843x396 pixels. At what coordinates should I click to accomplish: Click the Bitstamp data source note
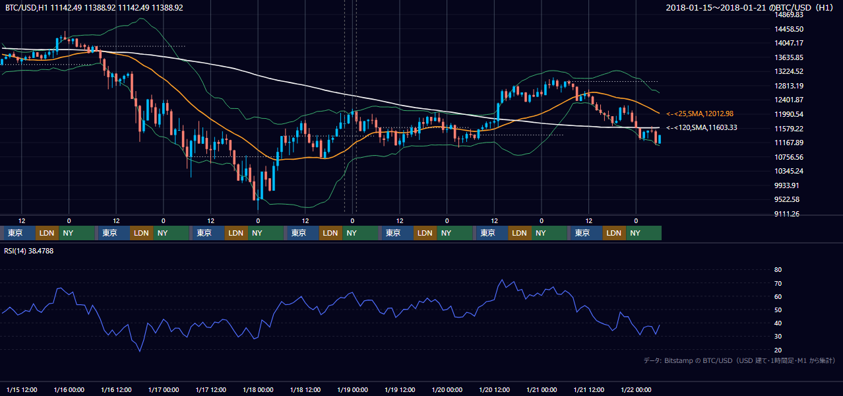(x=739, y=361)
